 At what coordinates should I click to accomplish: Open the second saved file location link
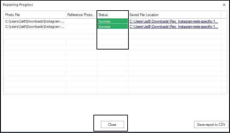click(x=174, y=27)
